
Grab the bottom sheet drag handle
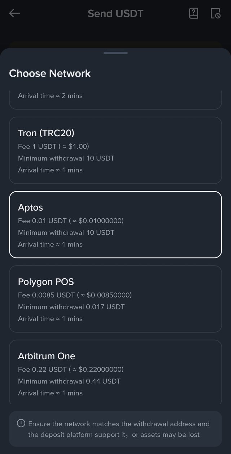115,53
